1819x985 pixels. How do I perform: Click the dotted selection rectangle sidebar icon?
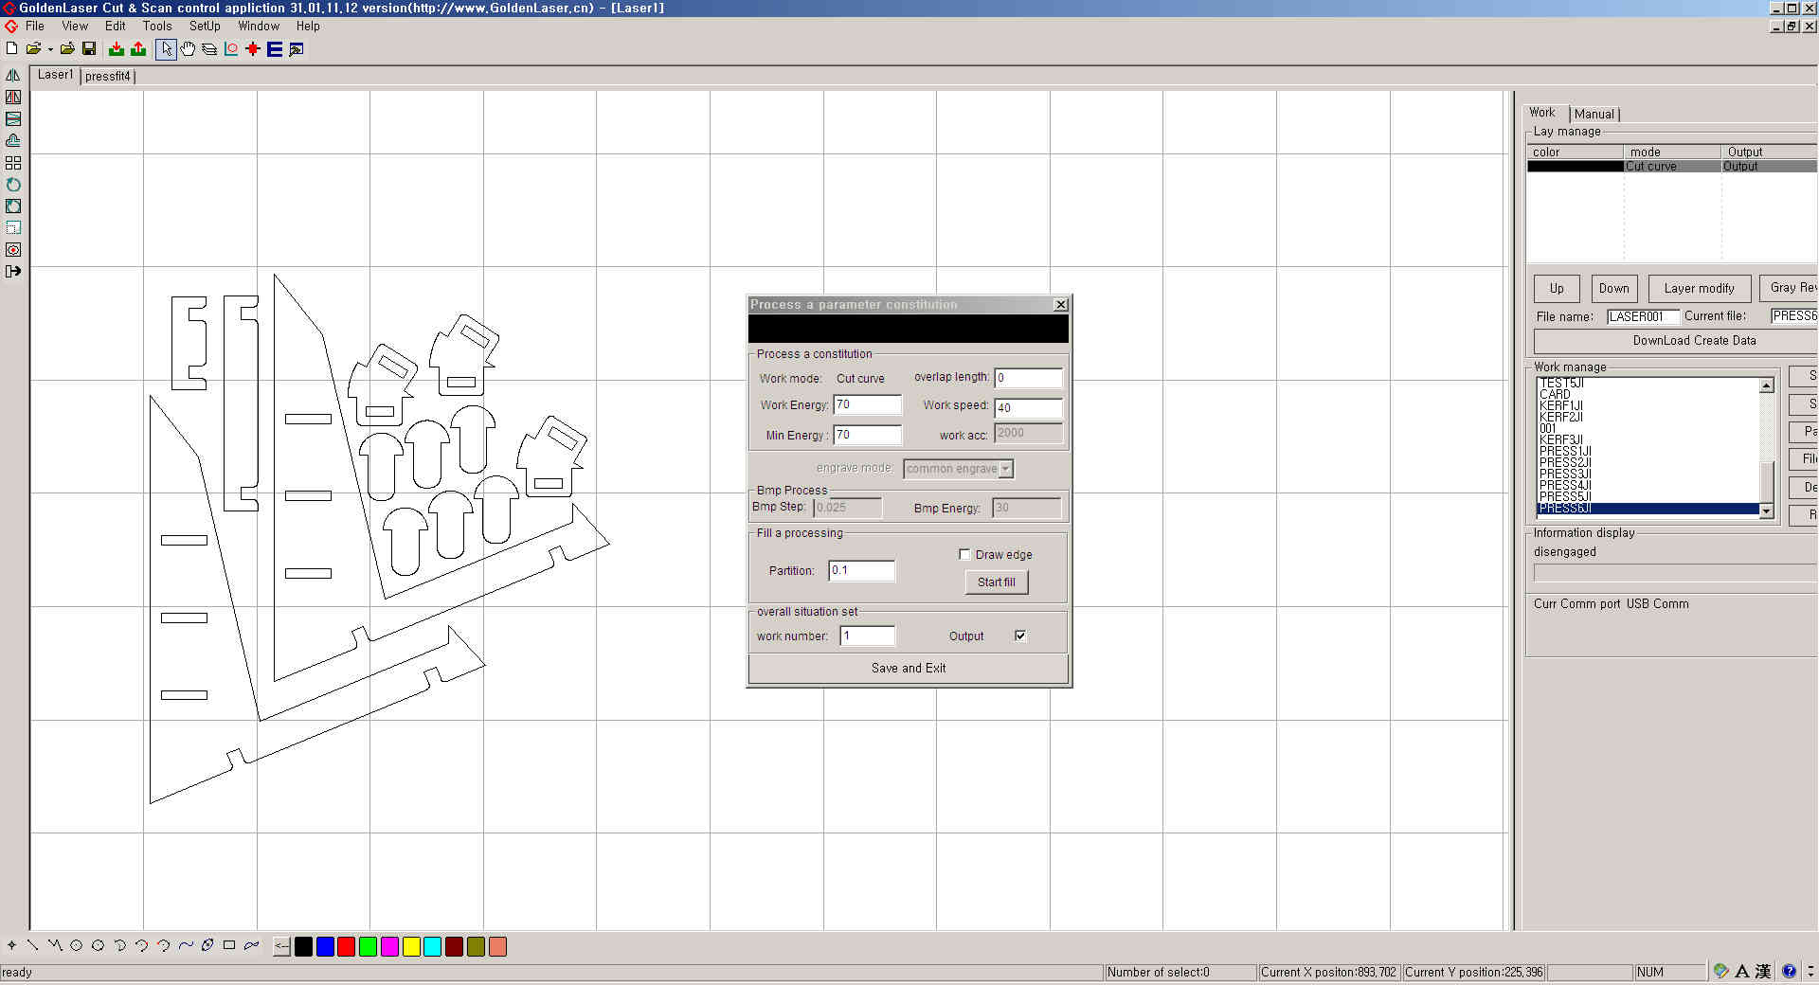pyautogui.click(x=13, y=228)
